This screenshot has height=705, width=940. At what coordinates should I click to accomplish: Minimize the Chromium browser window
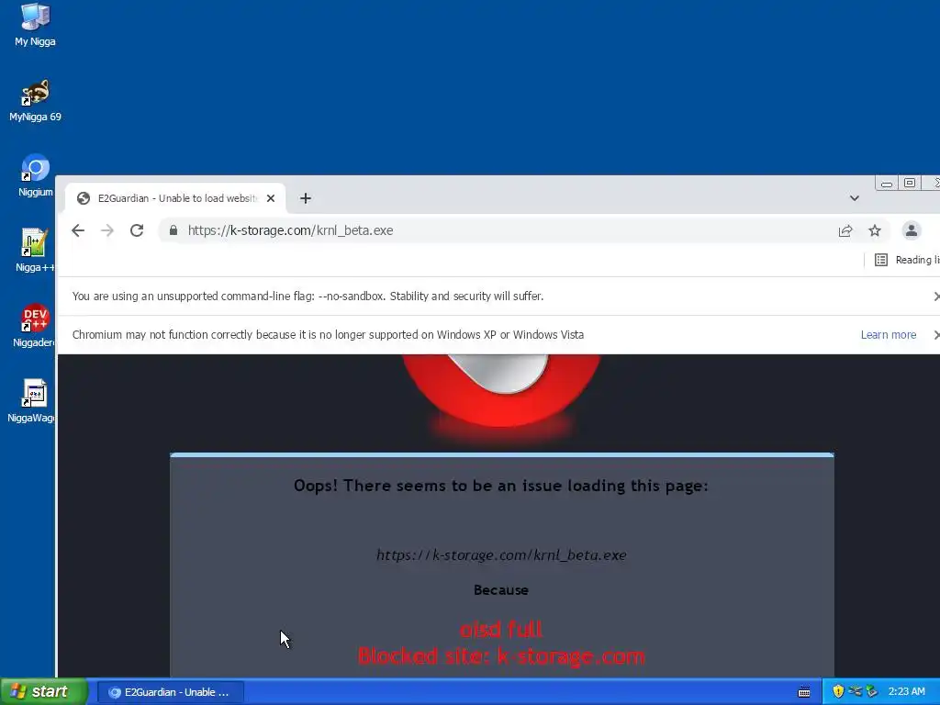tap(887, 184)
